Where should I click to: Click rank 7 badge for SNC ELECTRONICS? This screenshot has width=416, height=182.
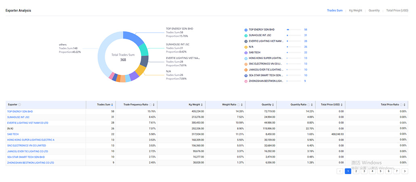(246, 64)
